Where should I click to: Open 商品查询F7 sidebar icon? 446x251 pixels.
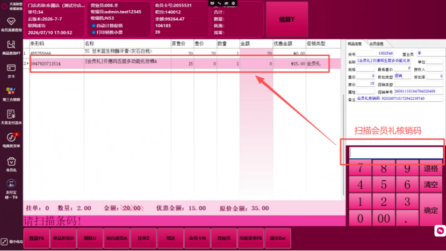click(11, 47)
